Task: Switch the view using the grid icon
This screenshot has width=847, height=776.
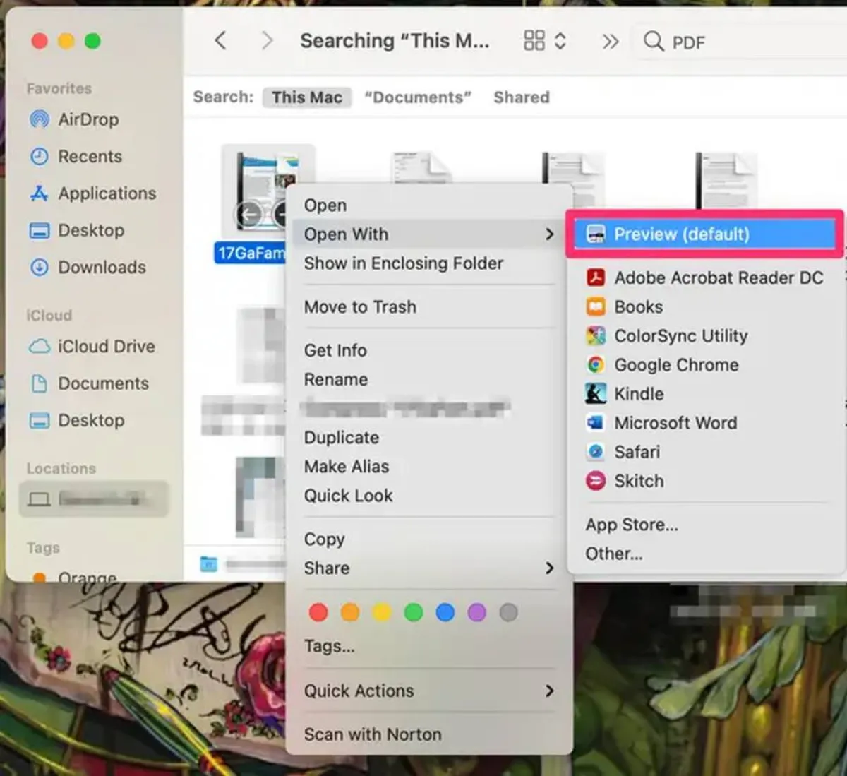Action: [x=534, y=40]
